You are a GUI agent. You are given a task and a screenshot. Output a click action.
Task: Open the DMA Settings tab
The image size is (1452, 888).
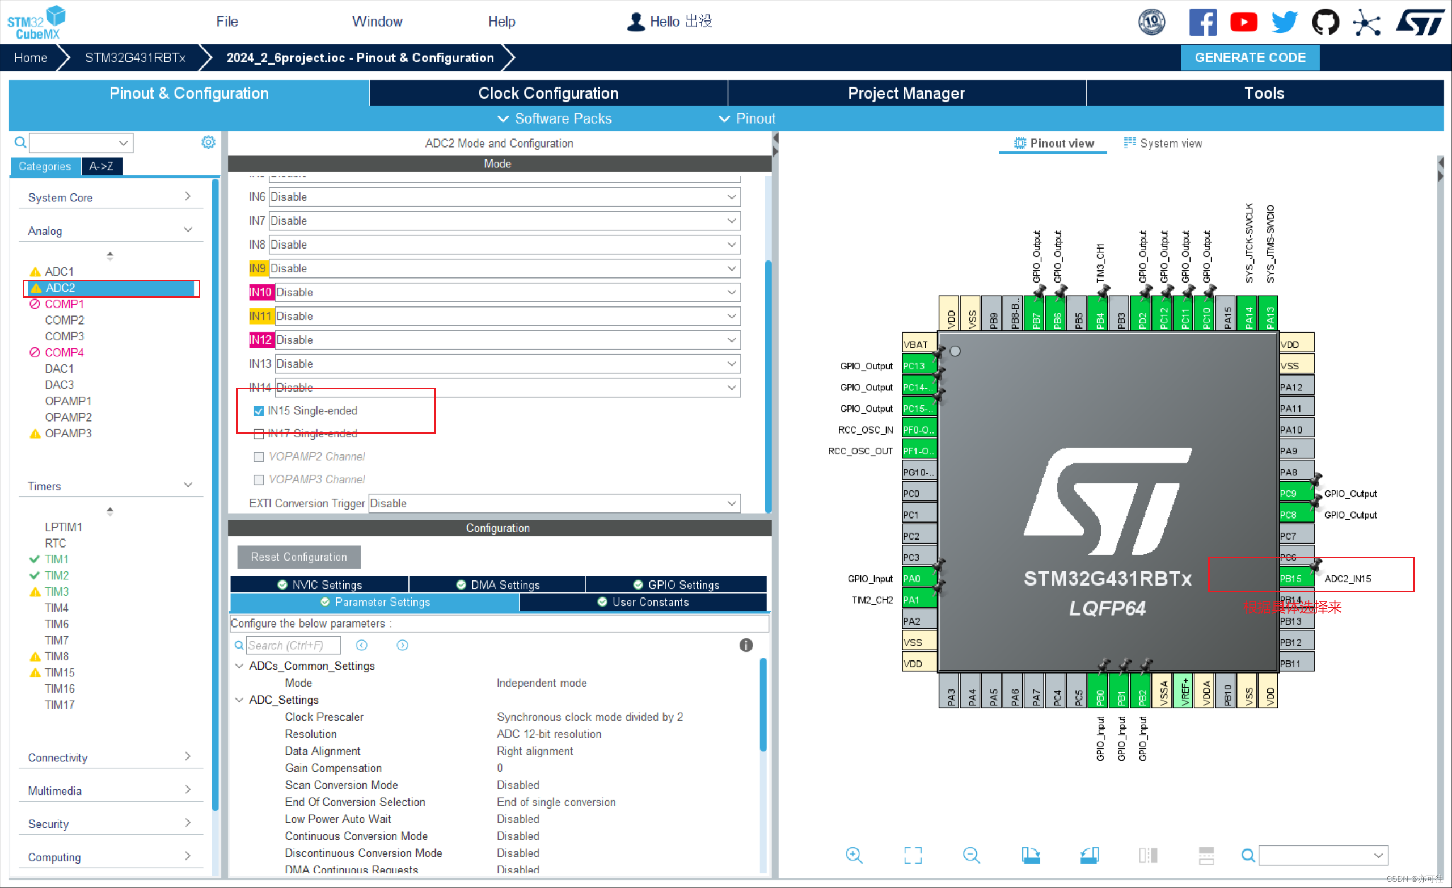tap(497, 585)
